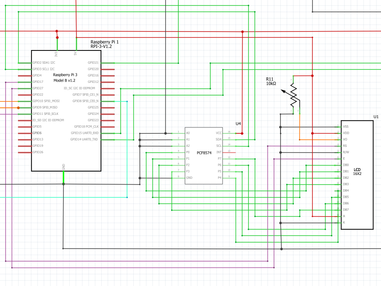
Task: Click the LCD K pin label
Action: tap(344, 222)
